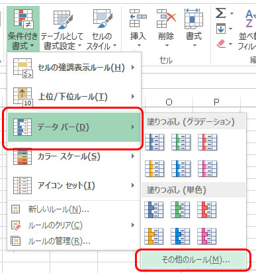256x273 pixels.
Task: Open the 条件付き書式 dropdown button
Action: [23, 29]
